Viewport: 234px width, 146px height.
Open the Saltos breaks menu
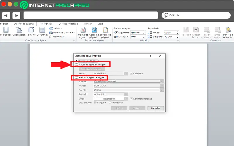point(55,28)
